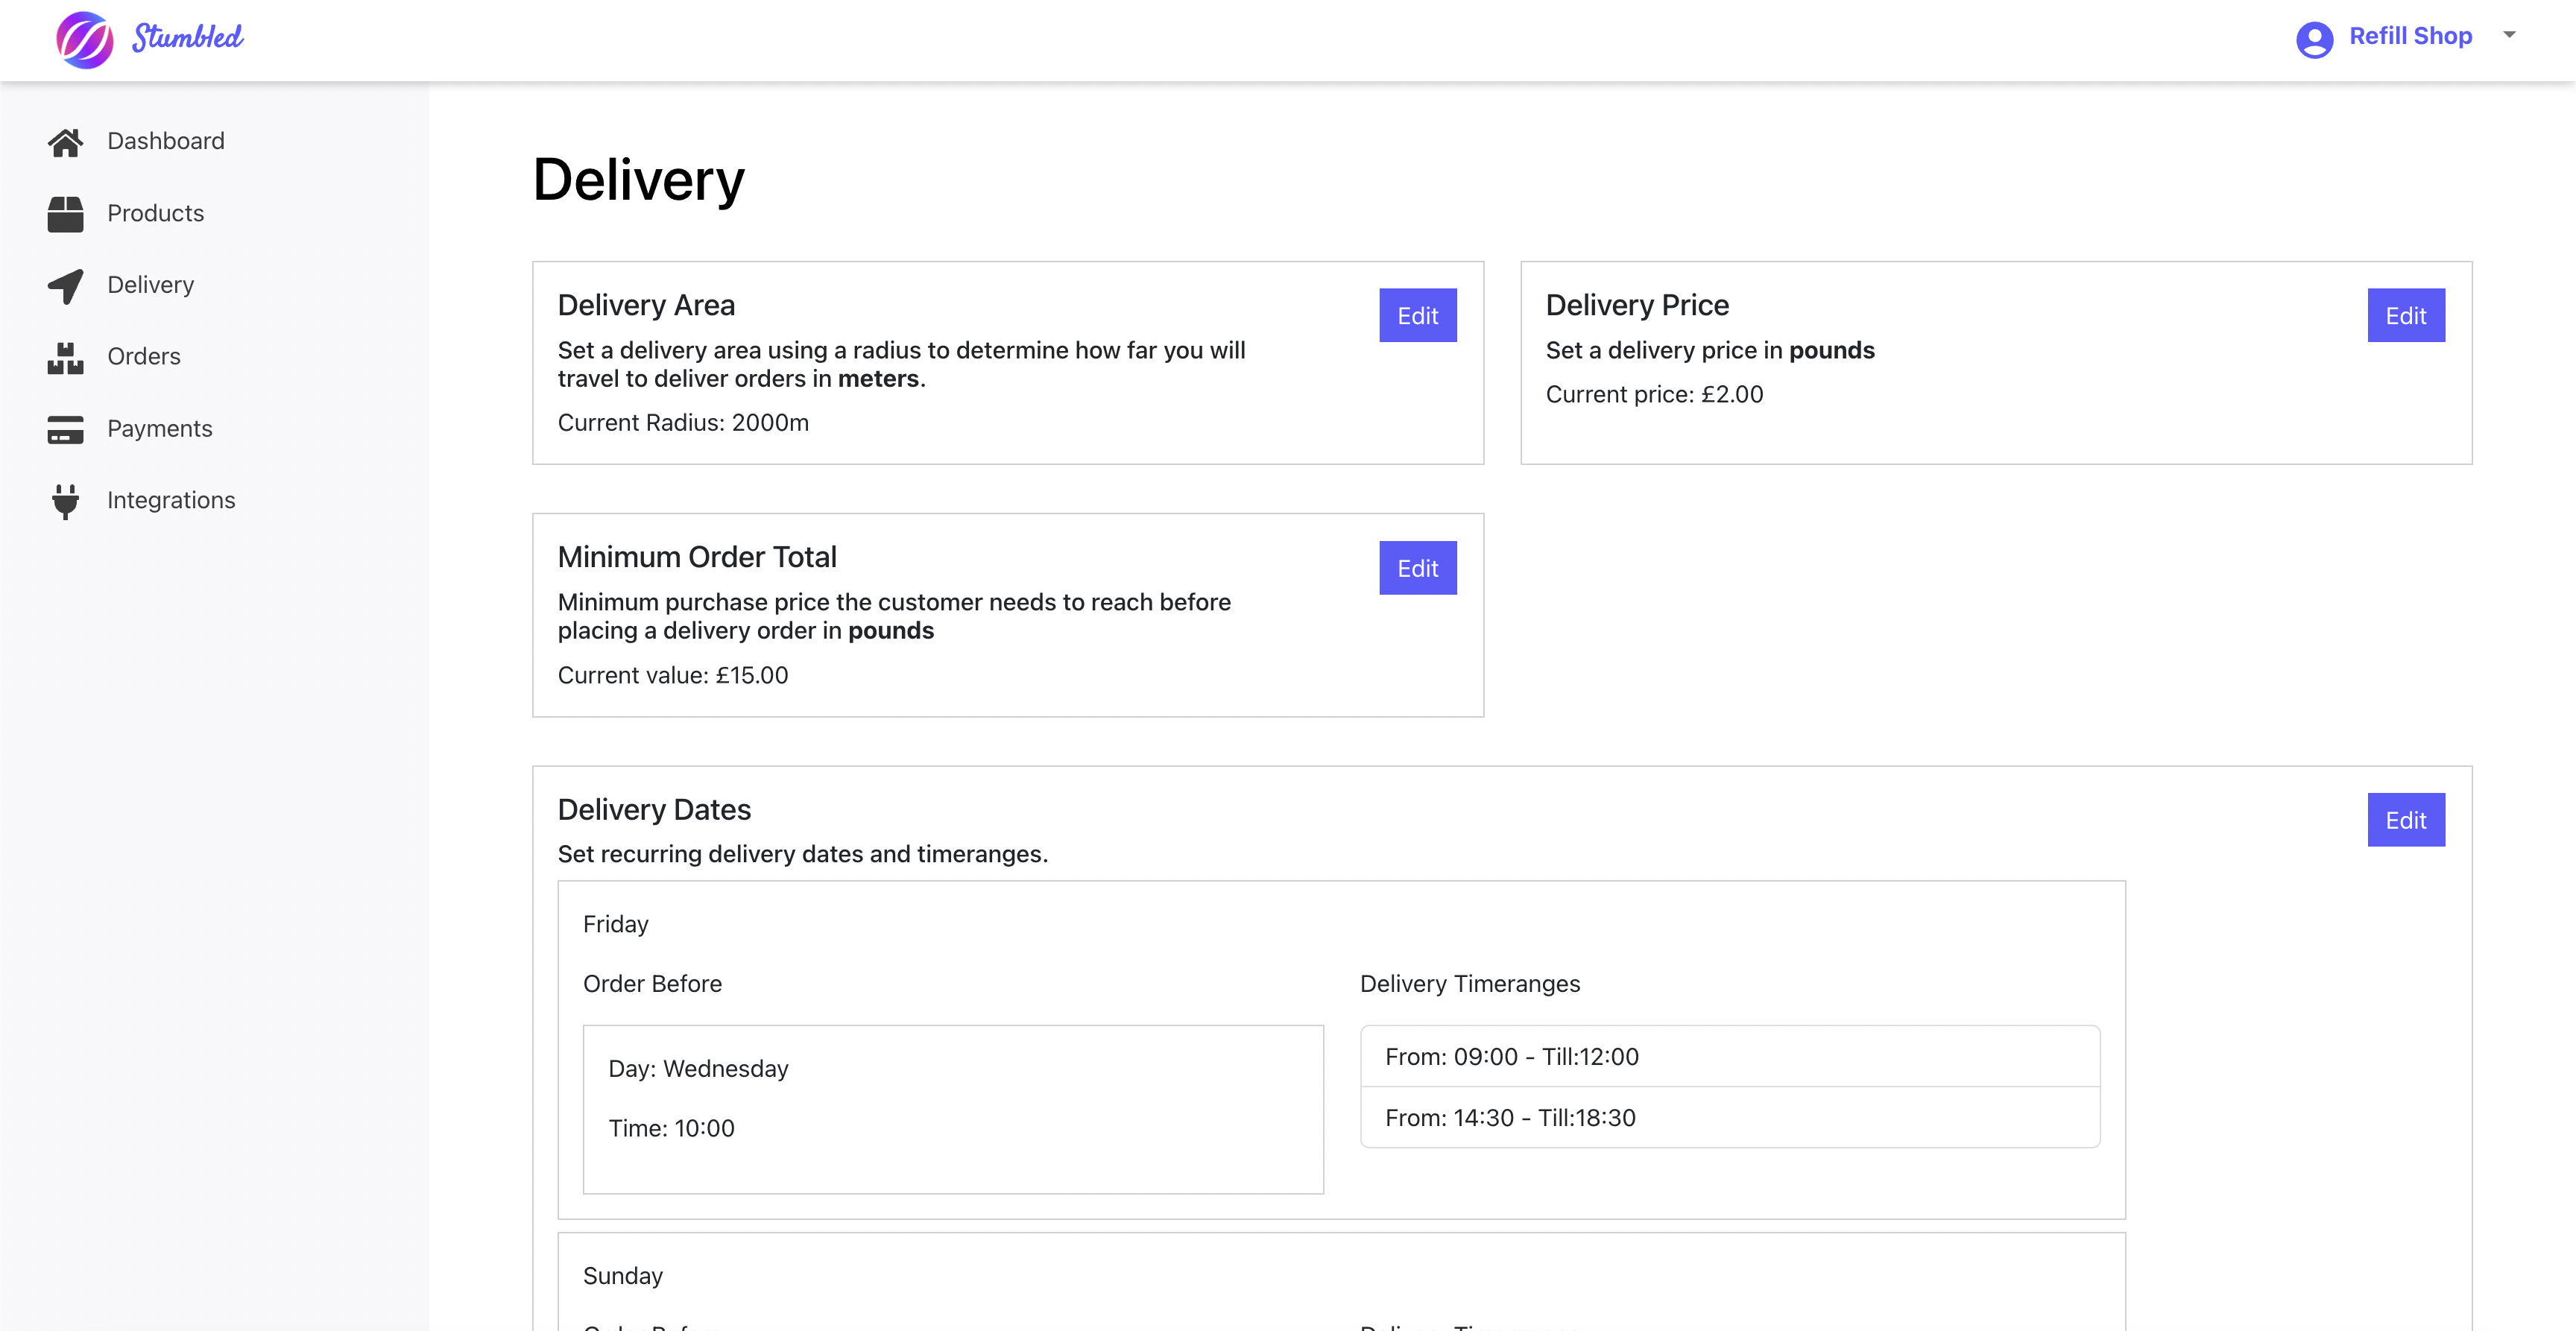Viewport: 2576px width, 1331px height.
Task: Click the Integrations plug icon
Action: [x=65, y=501]
